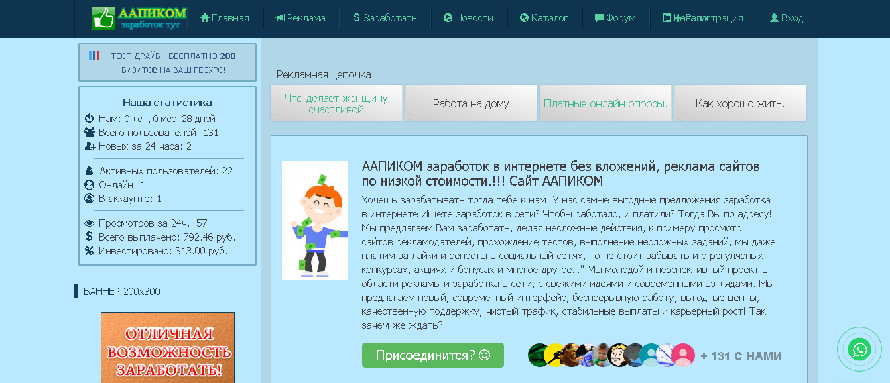Select the Работа на дому ad link
The height and width of the screenshot is (383, 890).
pyautogui.click(x=471, y=103)
